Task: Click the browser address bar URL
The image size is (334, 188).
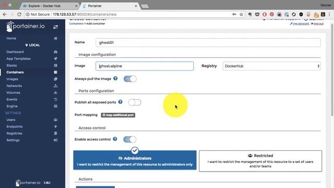Action: [85, 14]
